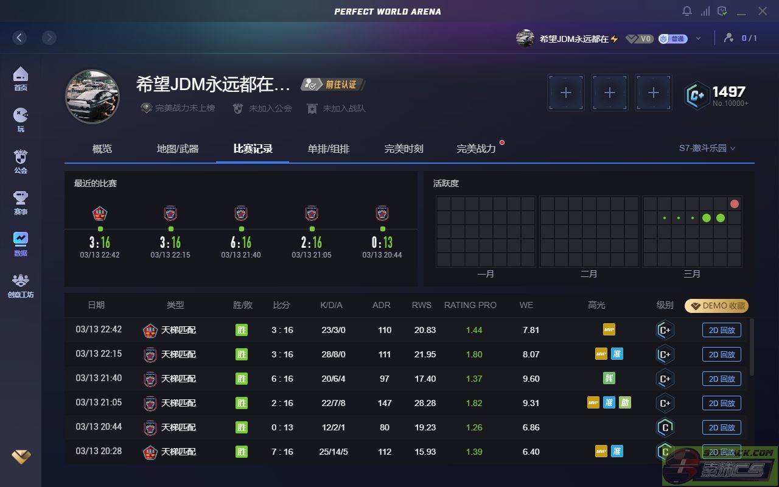779x487 pixels.
Task: Click 2D 回放 for the 22:42 match
Action: click(x=721, y=330)
